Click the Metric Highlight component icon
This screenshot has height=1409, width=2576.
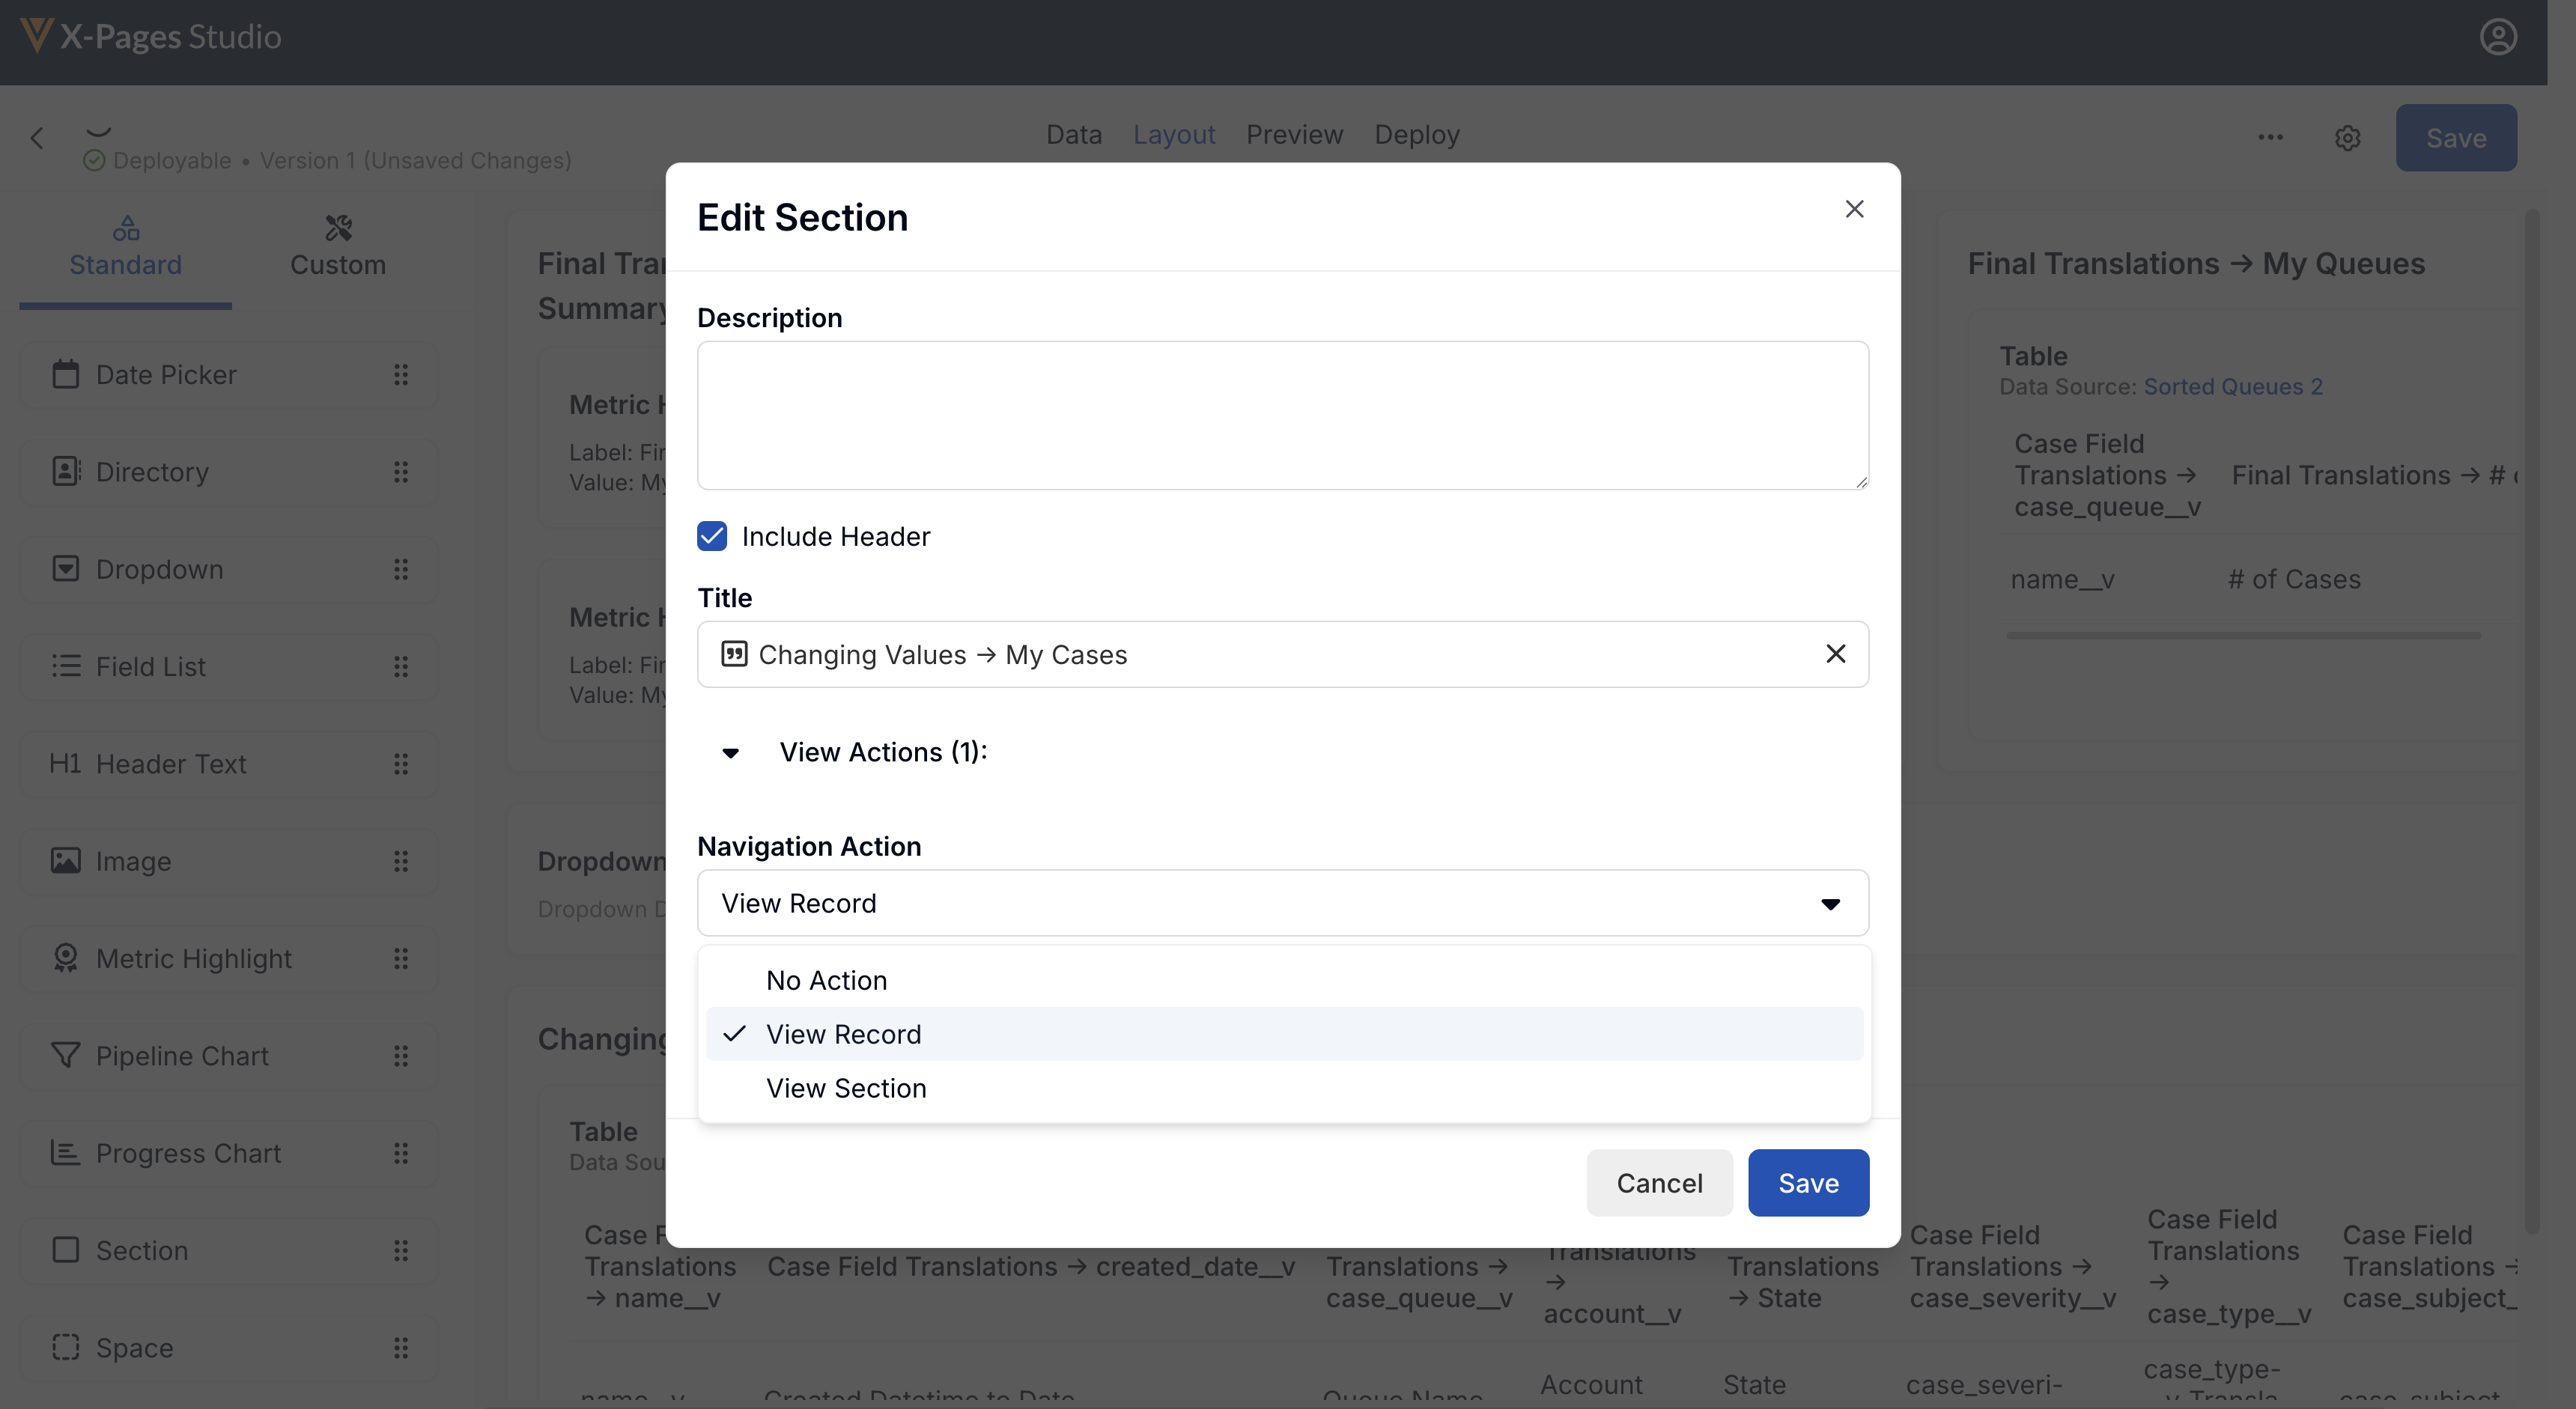point(65,958)
